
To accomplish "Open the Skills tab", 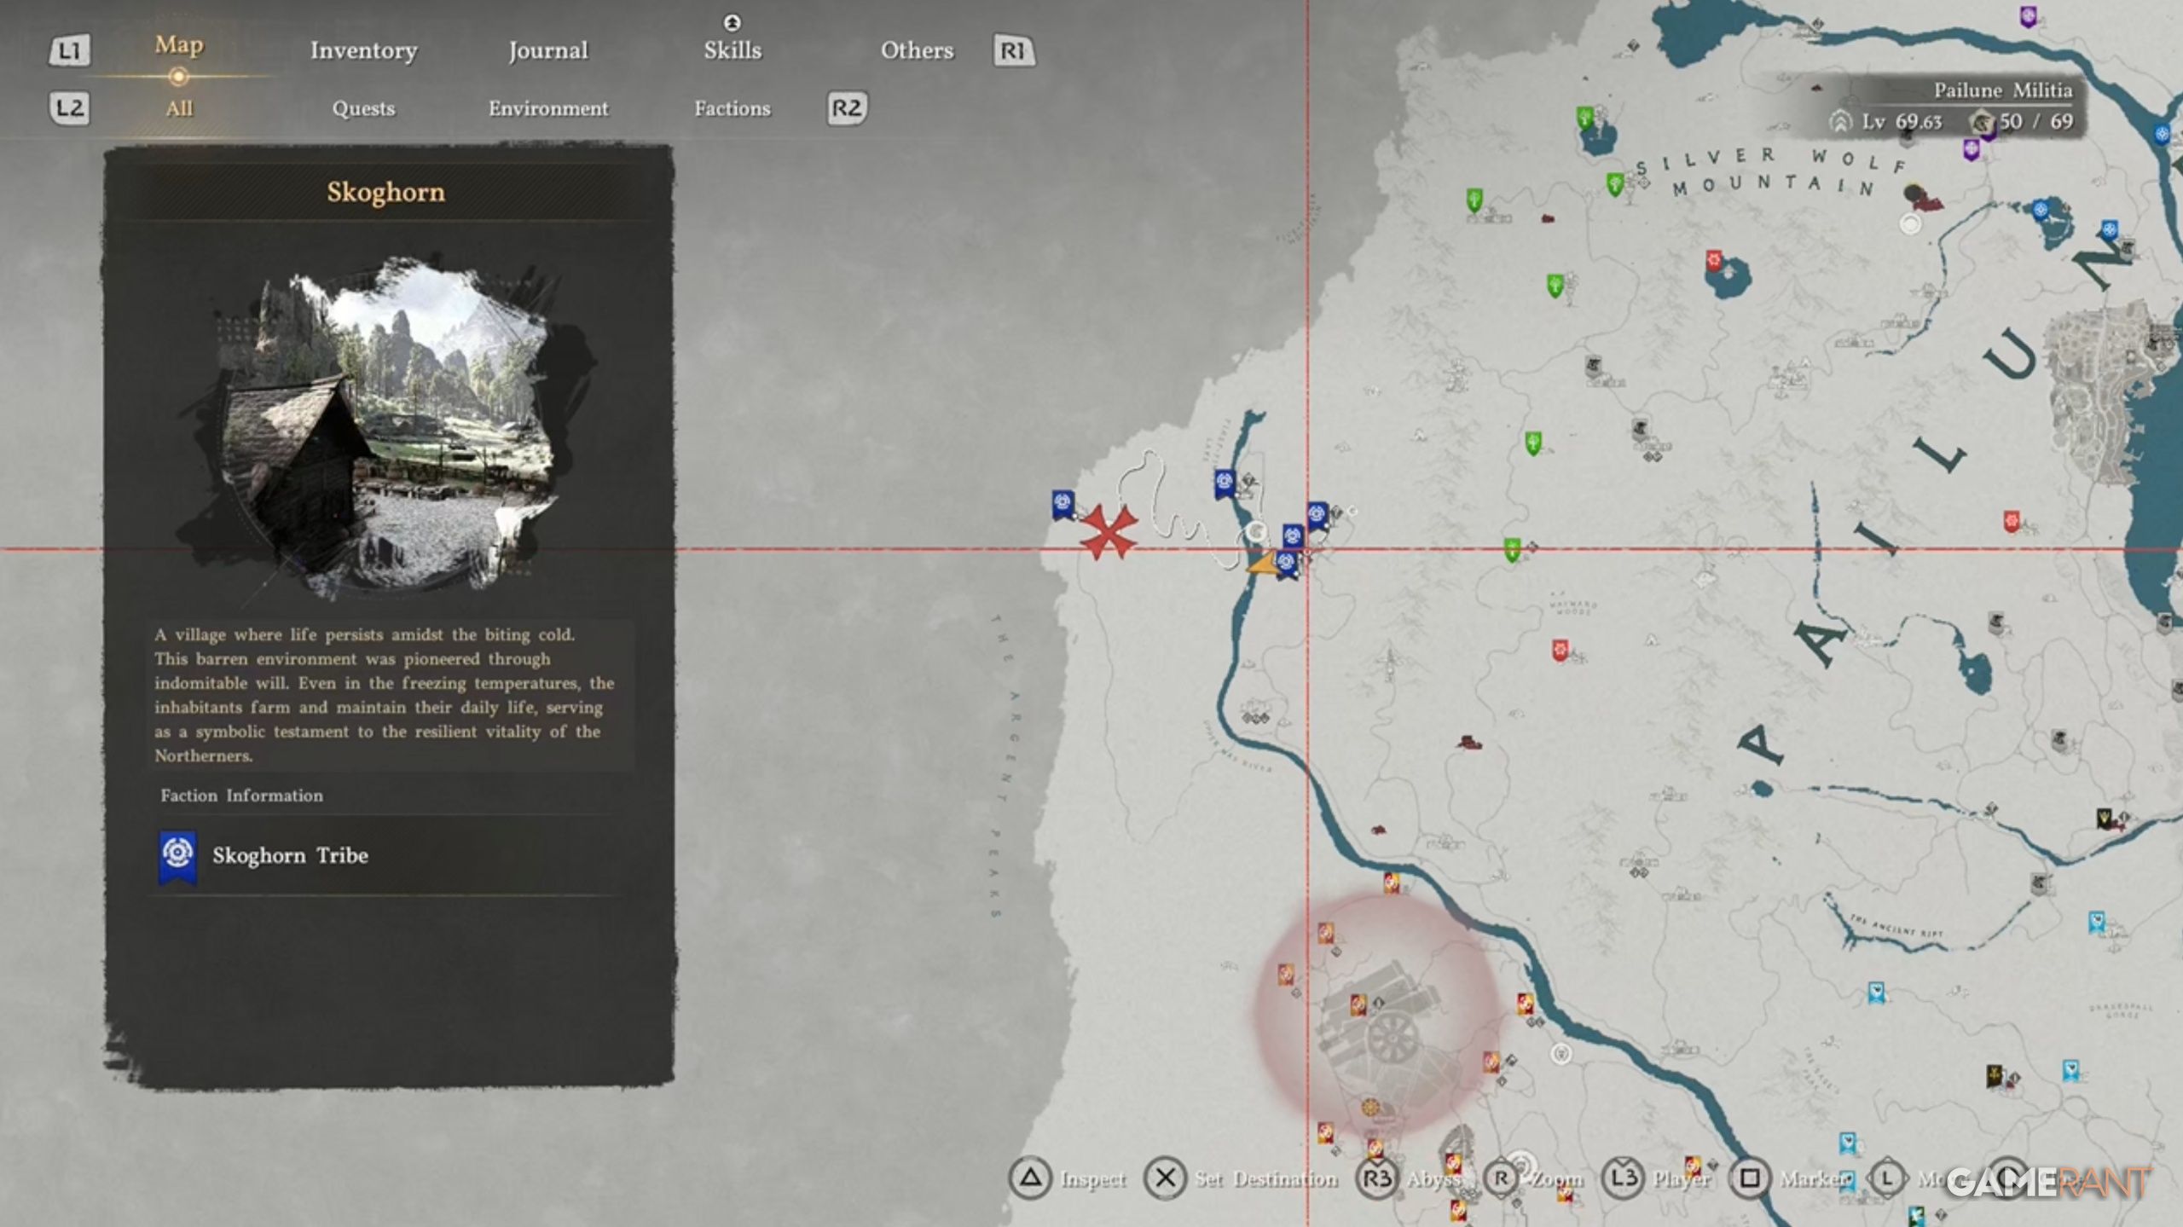I will click(732, 51).
